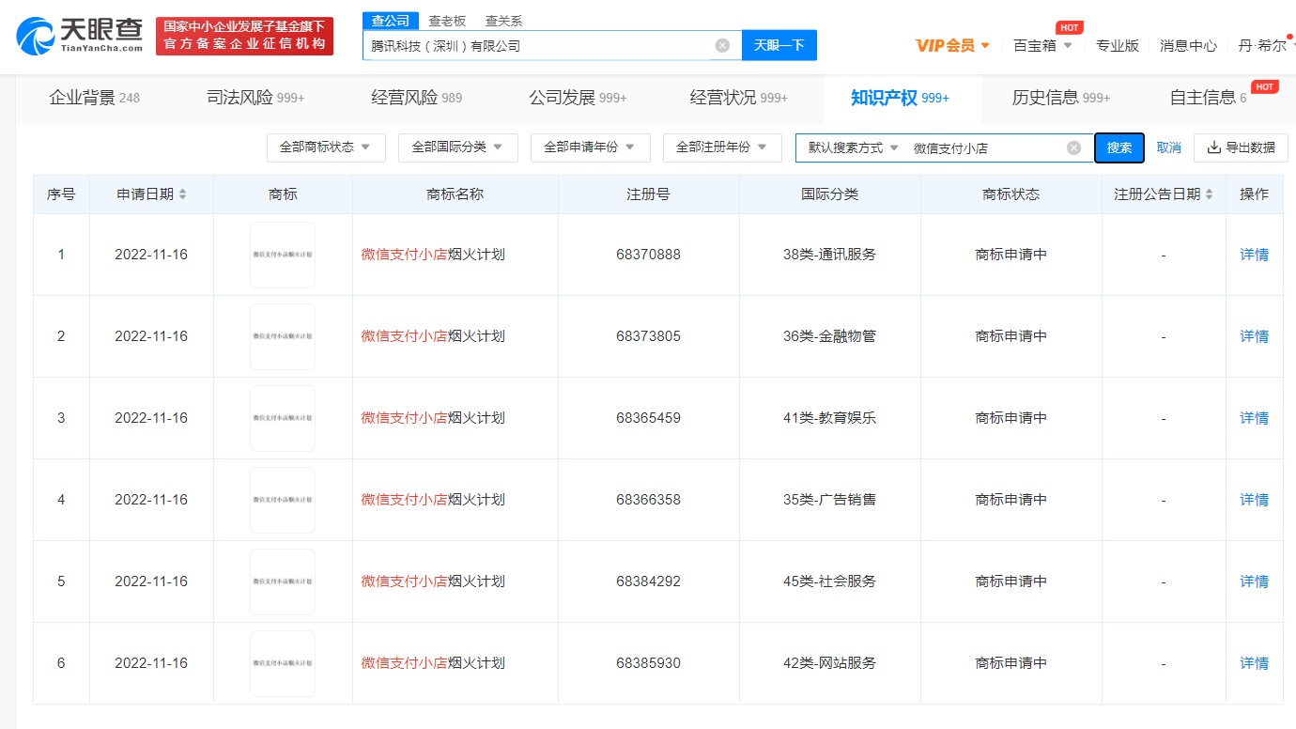Viewport: 1296px width, 729px height.
Task: Click the trademark thumbnail in row 2
Action: pyautogui.click(x=283, y=336)
